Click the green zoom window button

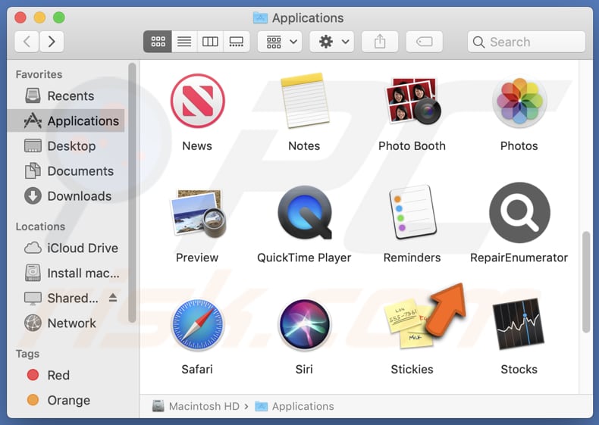(59, 17)
